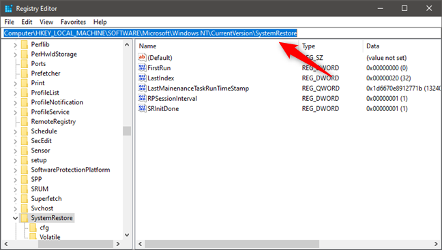The width and height of the screenshot is (442, 250).
Task: Open the File menu
Action: click(x=10, y=22)
